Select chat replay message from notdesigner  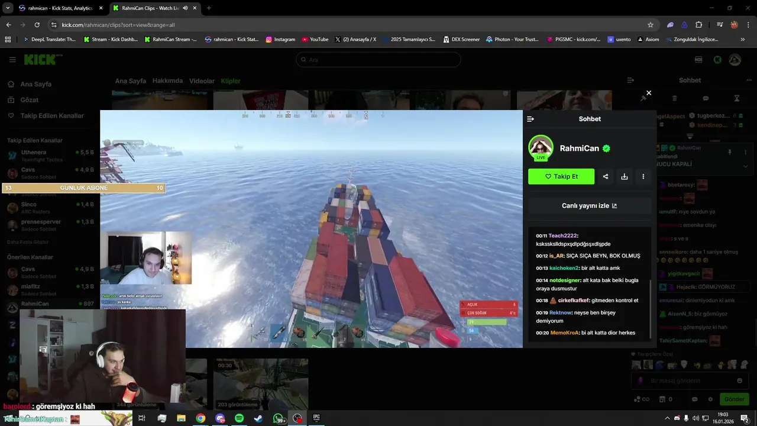(x=590, y=284)
